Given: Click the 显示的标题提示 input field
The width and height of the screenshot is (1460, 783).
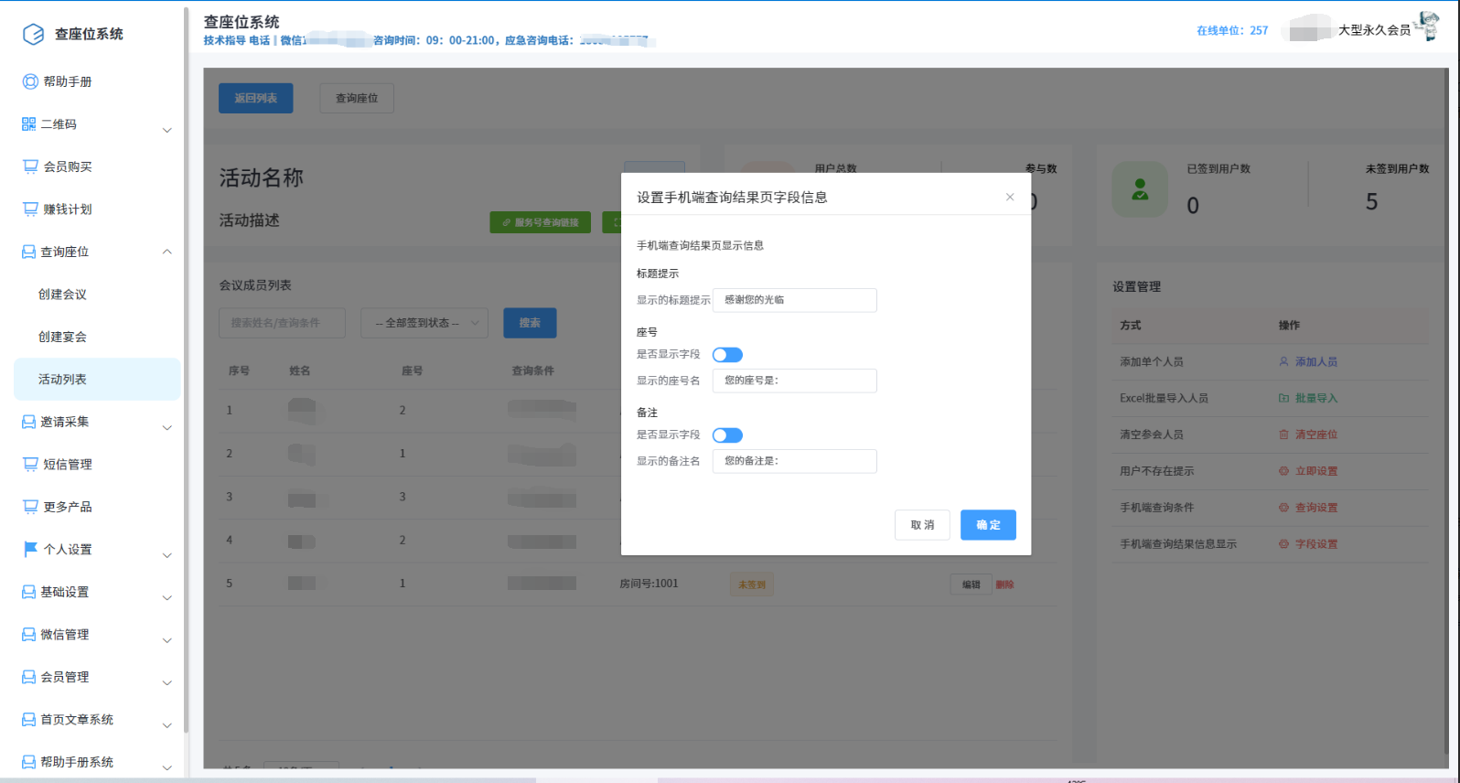Looking at the screenshot, I should click(x=794, y=300).
